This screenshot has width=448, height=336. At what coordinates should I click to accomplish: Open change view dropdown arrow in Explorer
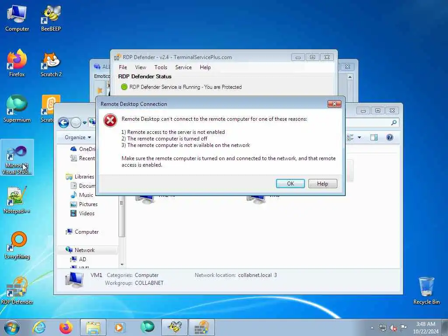360,137
